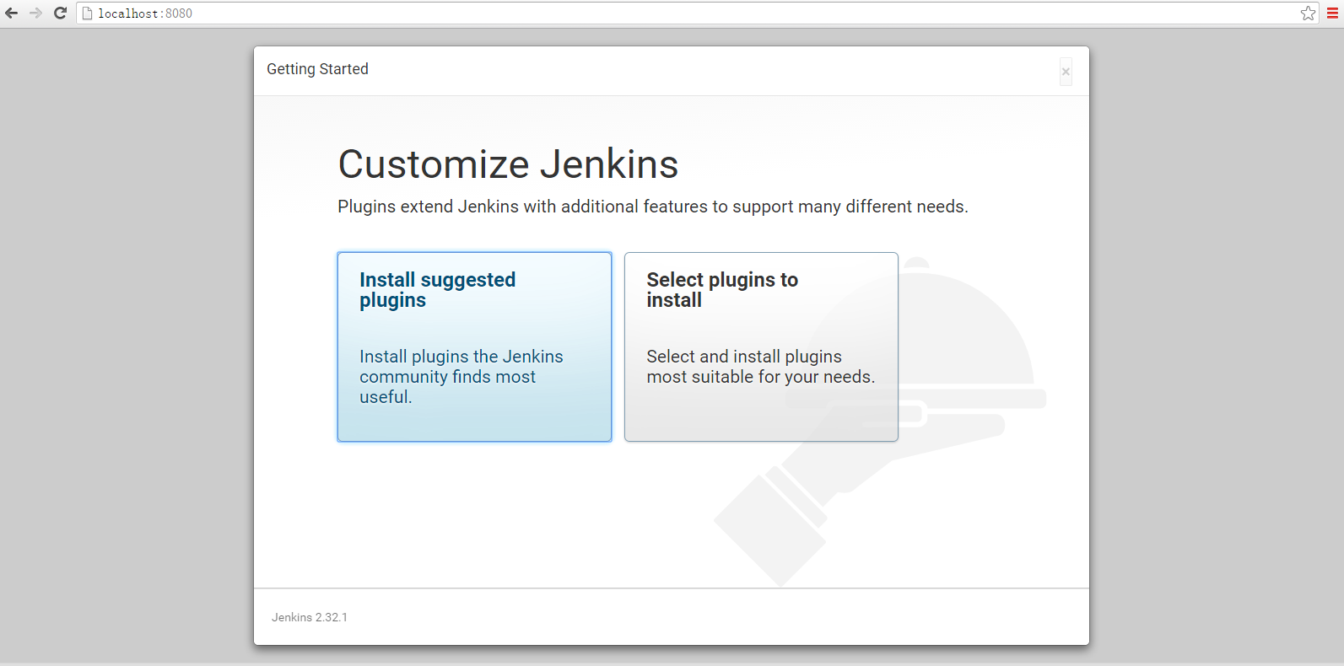This screenshot has height=666, width=1344.
Task: Click the browser back arrow
Action: 12,13
